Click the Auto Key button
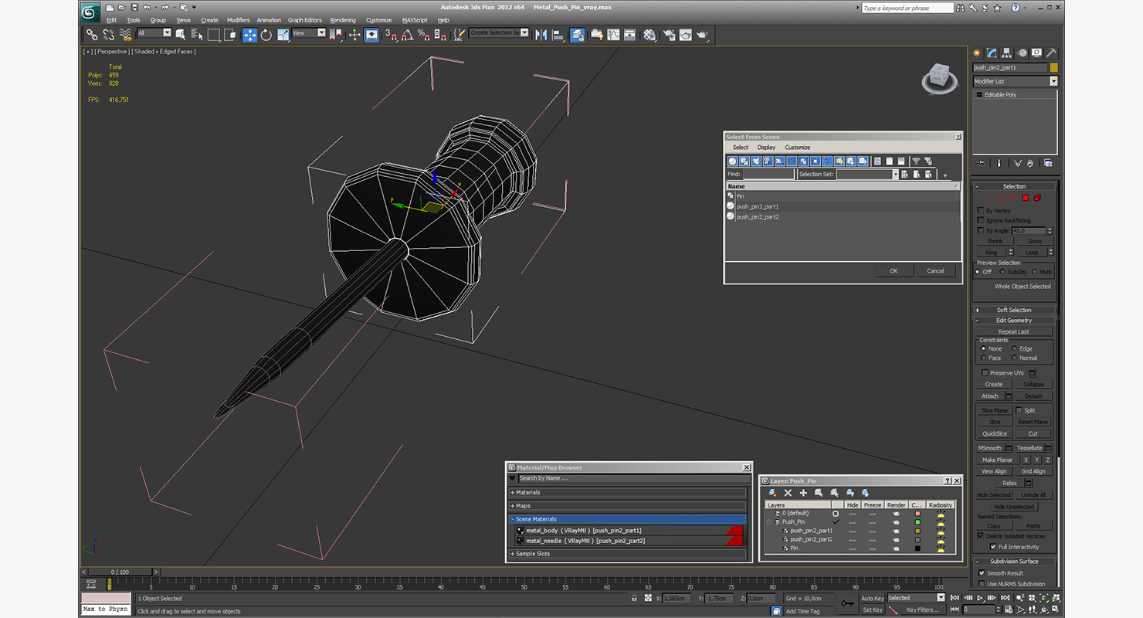Screen dimensions: 1143x618 pyautogui.click(x=872, y=599)
